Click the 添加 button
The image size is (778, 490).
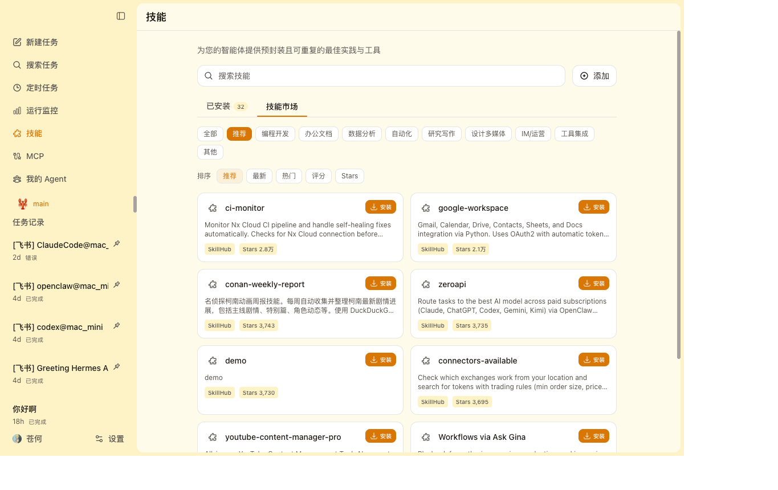point(594,76)
